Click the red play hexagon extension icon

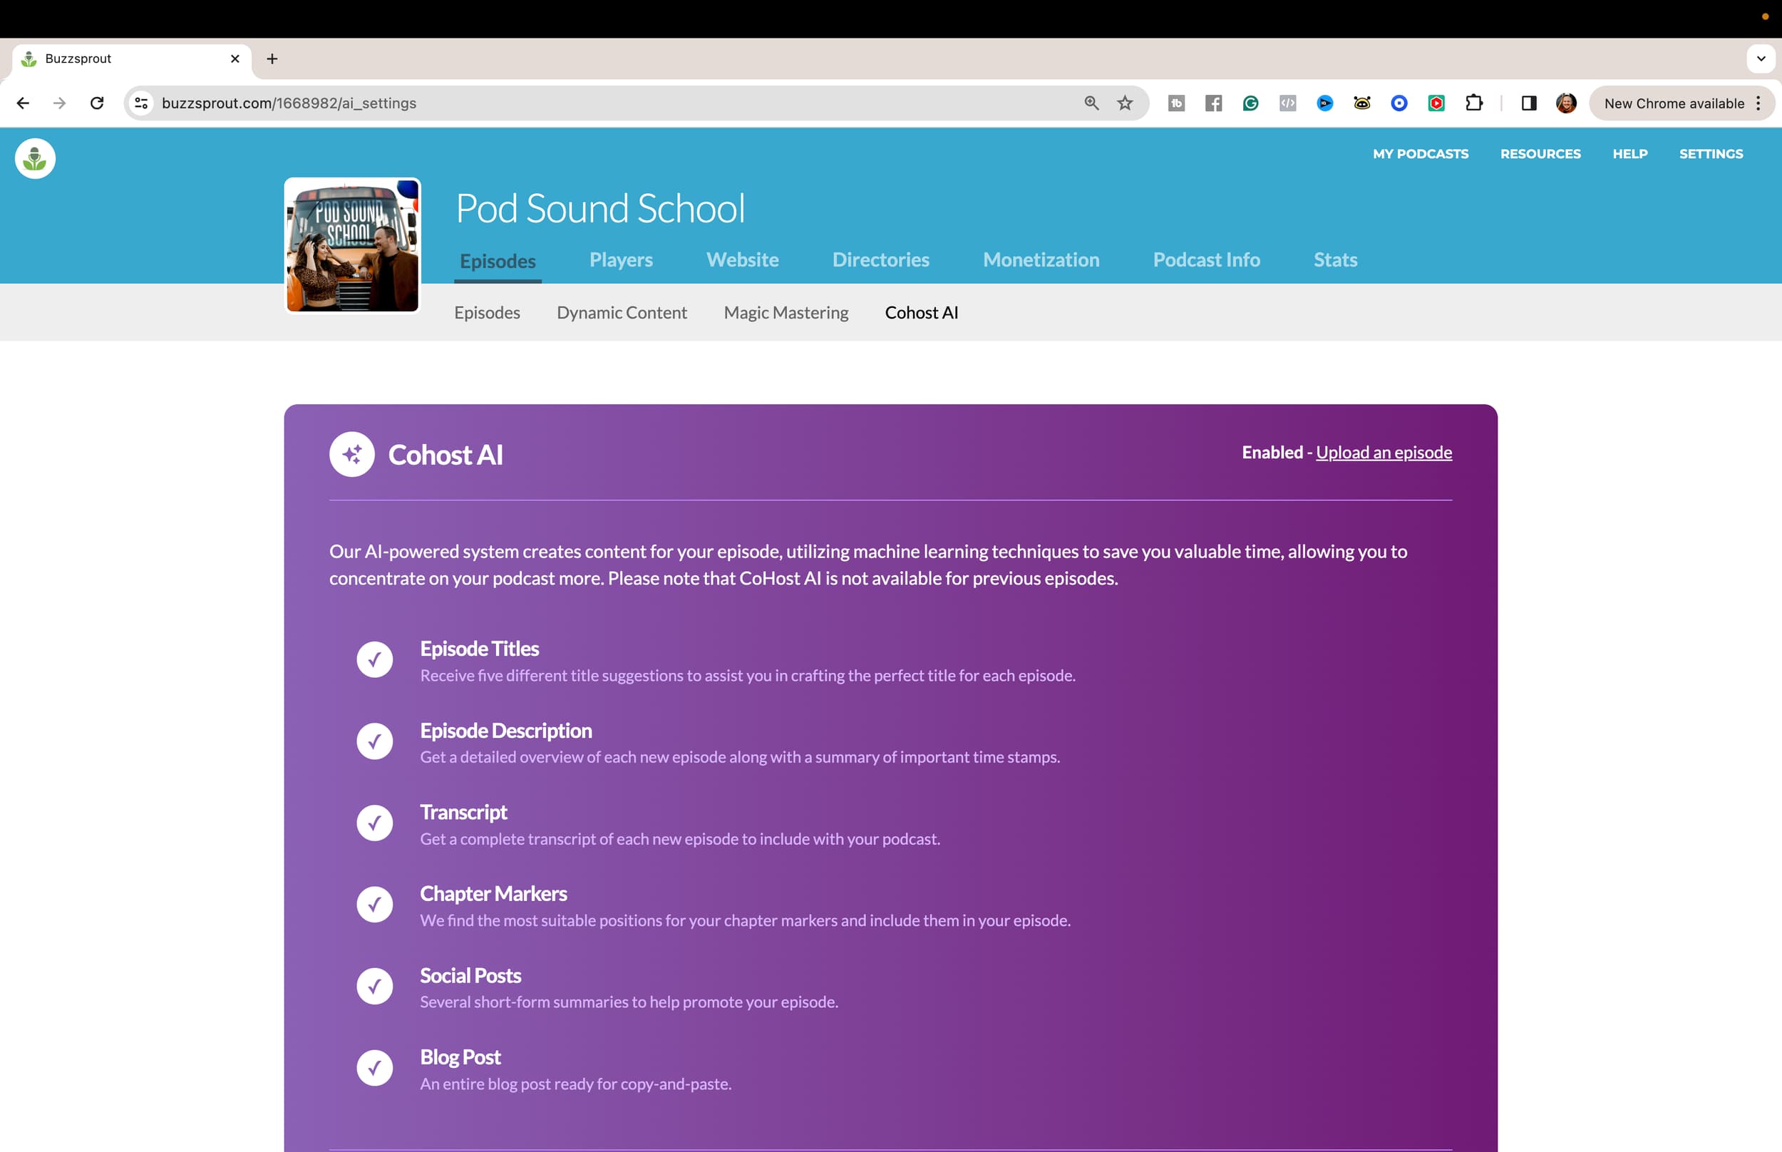pos(1436,103)
